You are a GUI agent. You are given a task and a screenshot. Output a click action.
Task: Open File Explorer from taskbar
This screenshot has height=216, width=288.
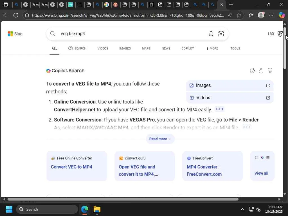click(97, 209)
